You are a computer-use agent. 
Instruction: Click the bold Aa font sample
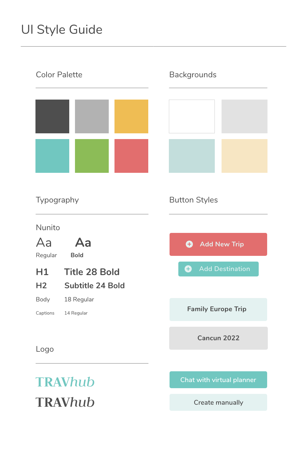(x=83, y=243)
